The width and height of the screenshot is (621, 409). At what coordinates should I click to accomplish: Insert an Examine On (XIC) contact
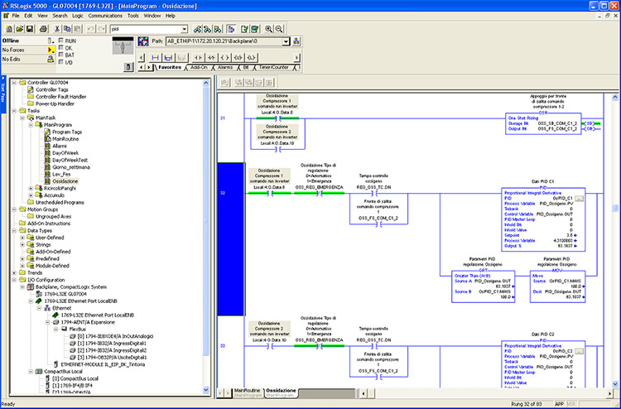pos(199,58)
